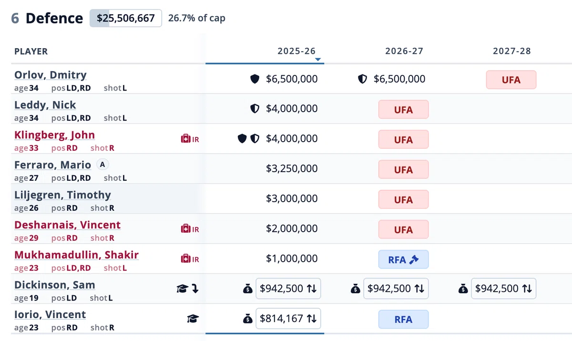Click the money bag icon on Iorio's 2025-26 salary

(247, 319)
